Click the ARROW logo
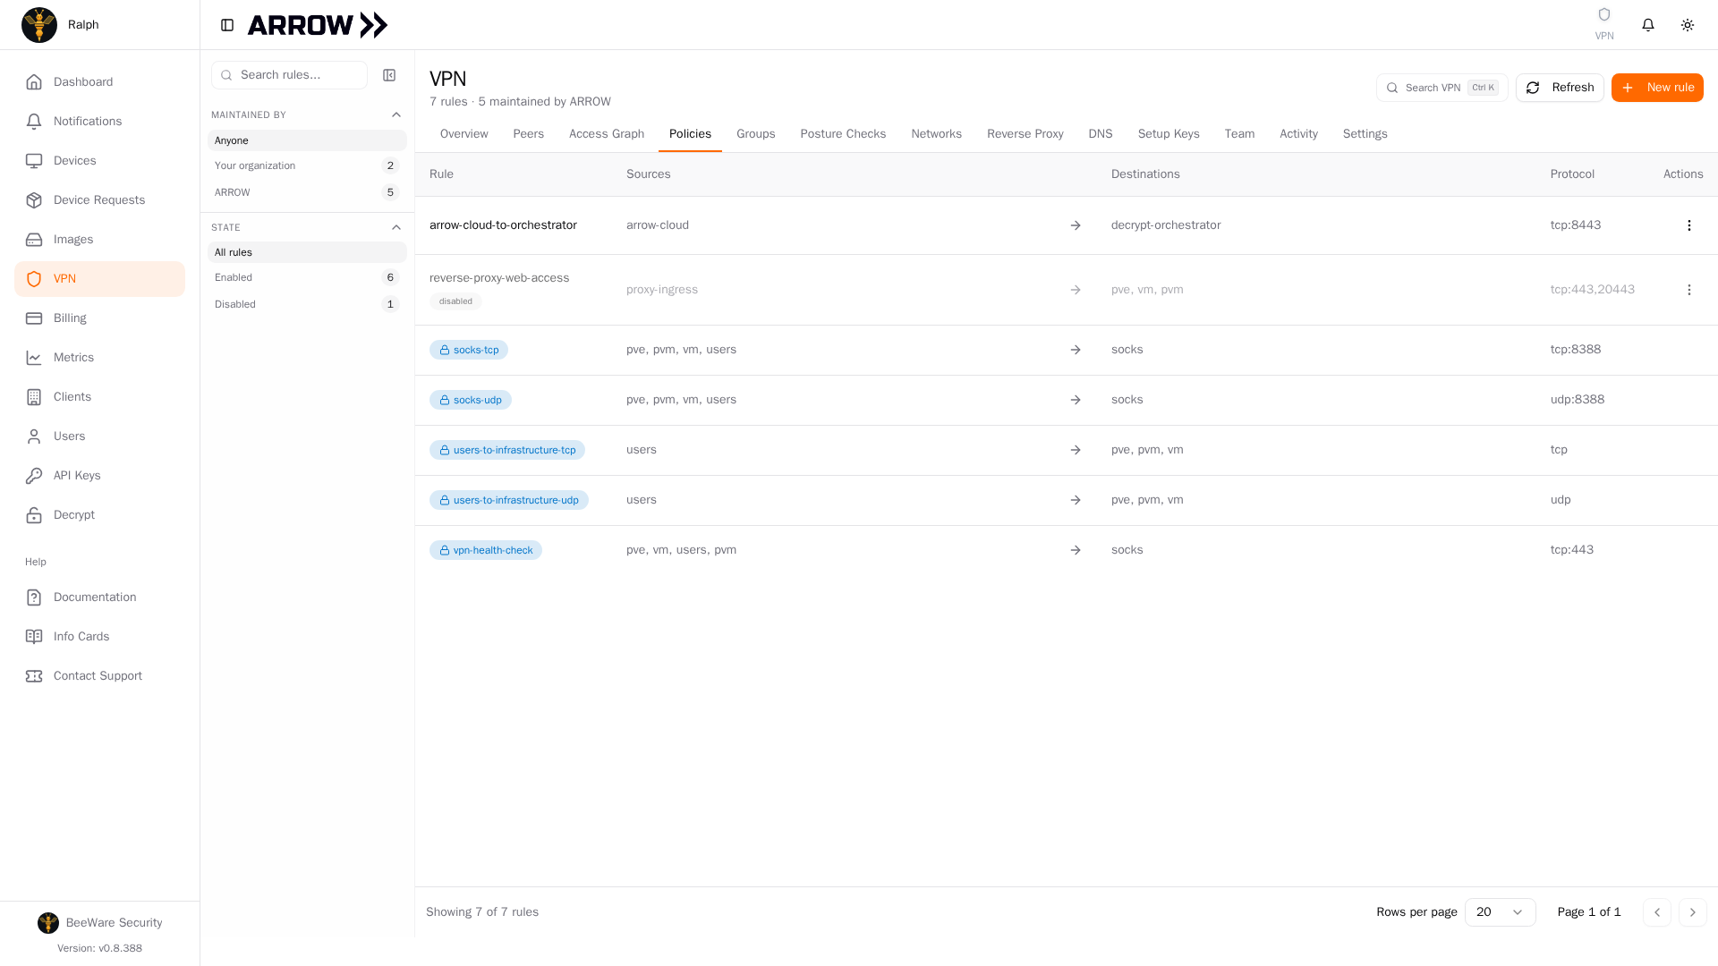This screenshot has width=1718, height=966. pyautogui.click(x=318, y=25)
